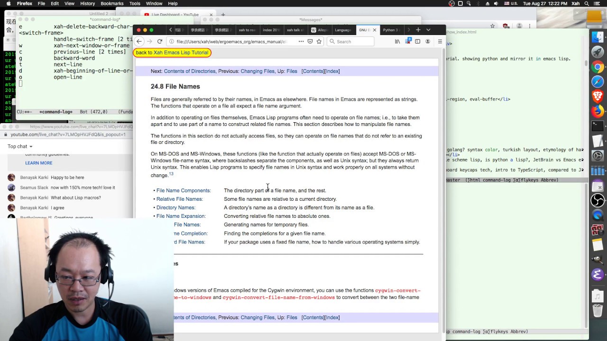Open File Name Components link
This screenshot has height=341, width=607.
(184, 190)
